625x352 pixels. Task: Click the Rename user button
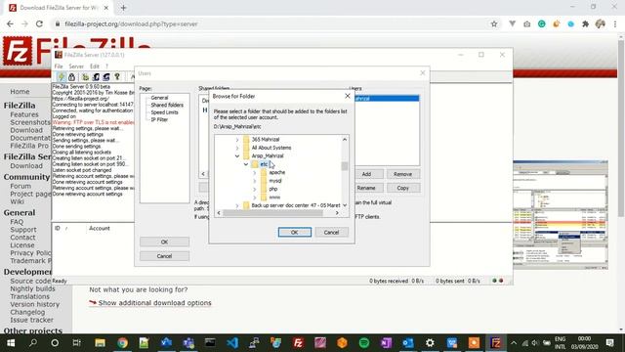tap(366, 188)
